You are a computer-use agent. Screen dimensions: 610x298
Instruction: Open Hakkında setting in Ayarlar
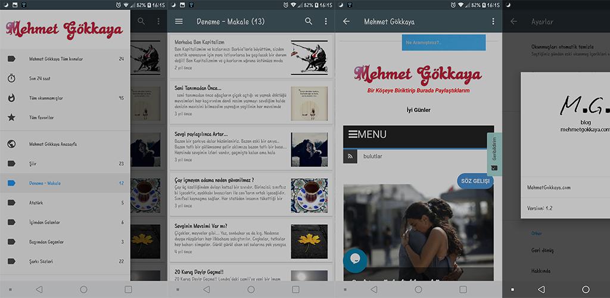[541, 271]
